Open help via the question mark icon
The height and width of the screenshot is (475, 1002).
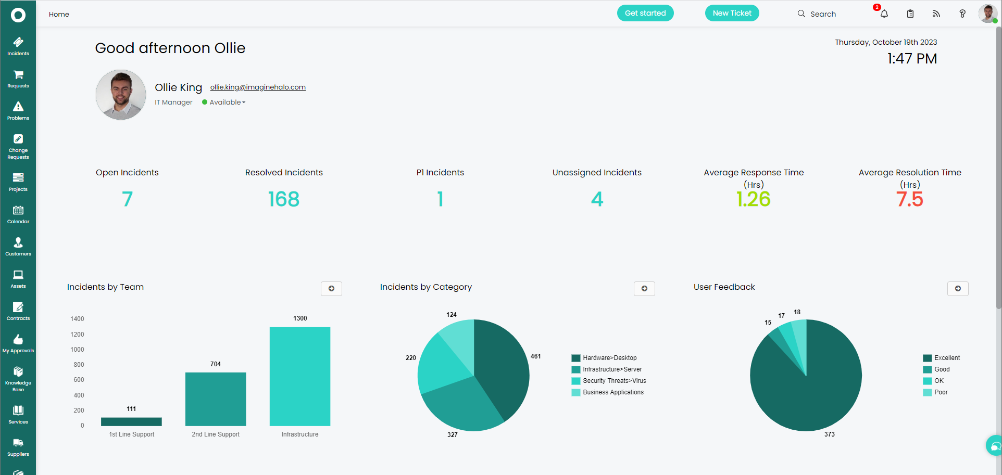[962, 14]
